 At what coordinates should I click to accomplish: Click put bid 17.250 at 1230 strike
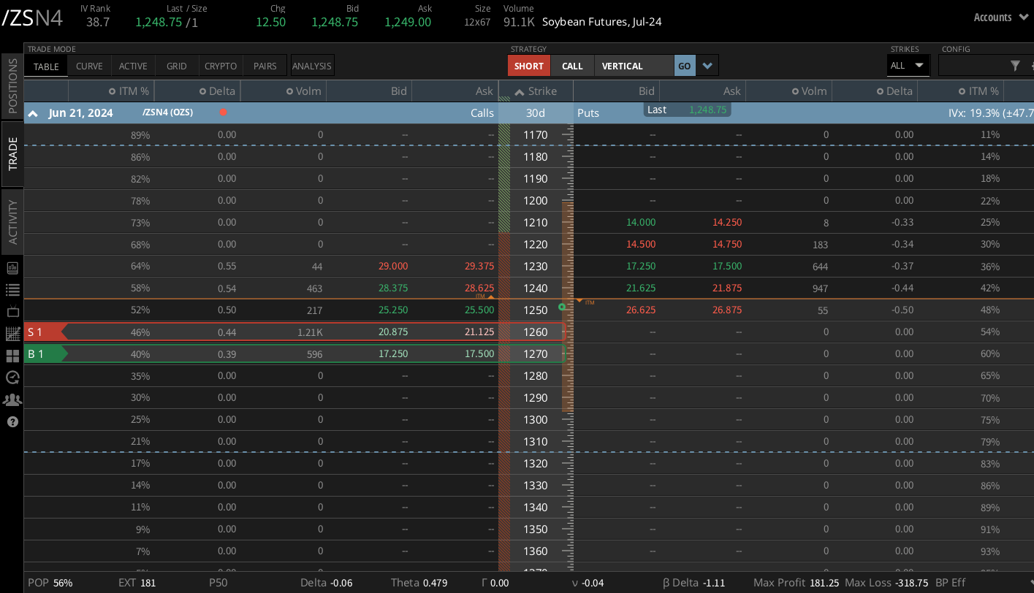[641, 267]
